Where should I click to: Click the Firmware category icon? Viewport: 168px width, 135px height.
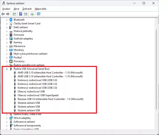[x=11, y=35]
